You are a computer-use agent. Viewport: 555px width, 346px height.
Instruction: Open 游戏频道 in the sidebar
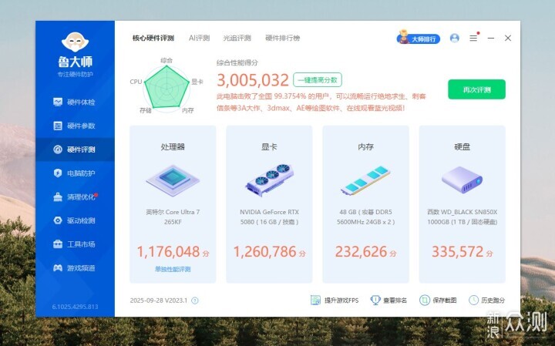coord(74,268)
